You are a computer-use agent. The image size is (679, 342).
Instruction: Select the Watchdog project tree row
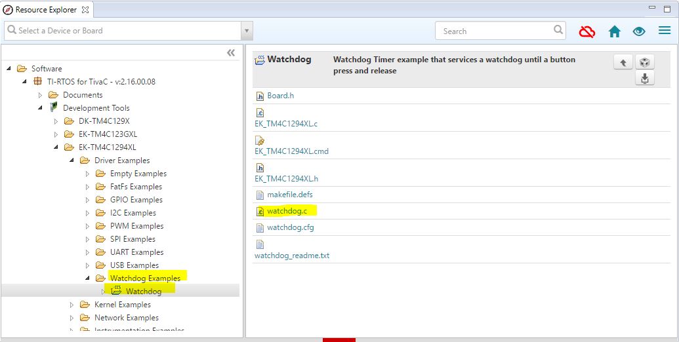(120, 290)
